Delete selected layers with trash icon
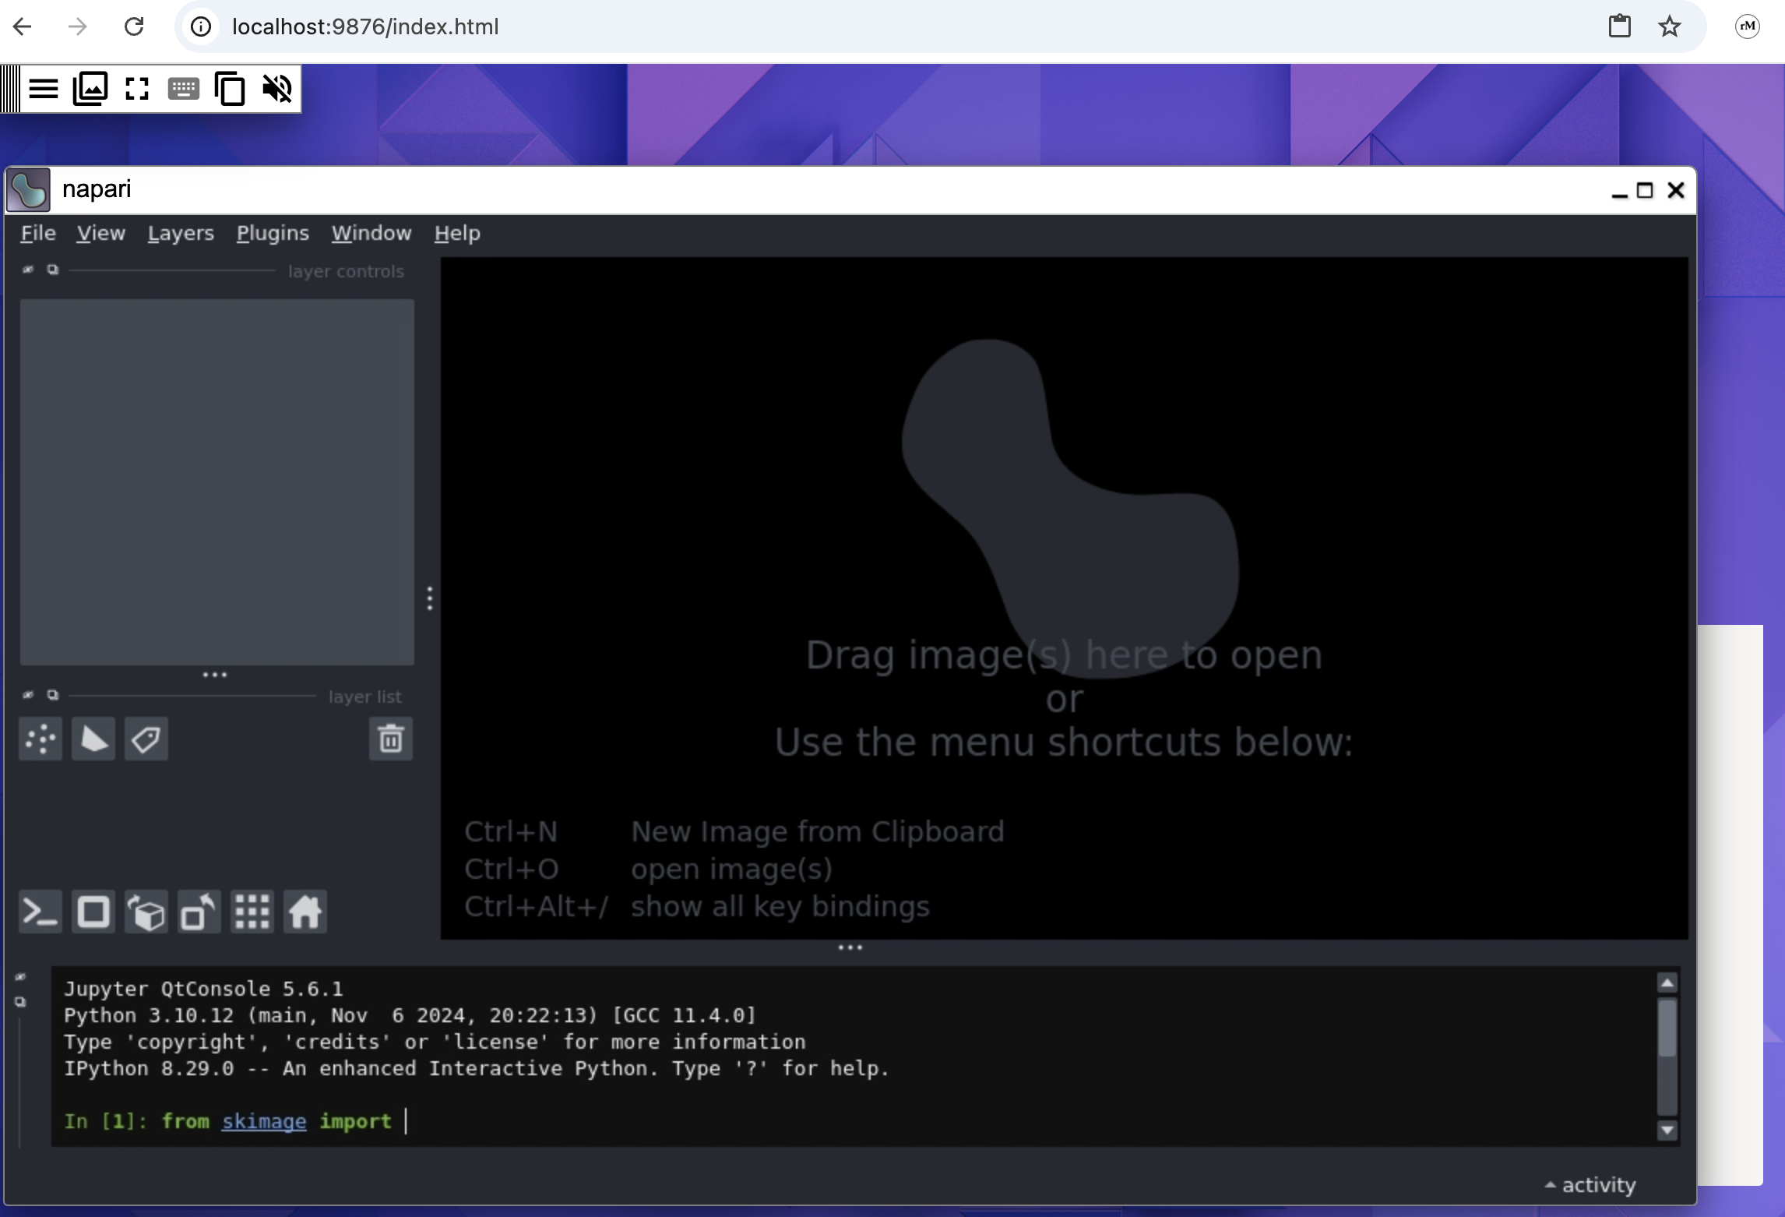The width and height of the screenshot is (1785, 1217). pos(390,739)
